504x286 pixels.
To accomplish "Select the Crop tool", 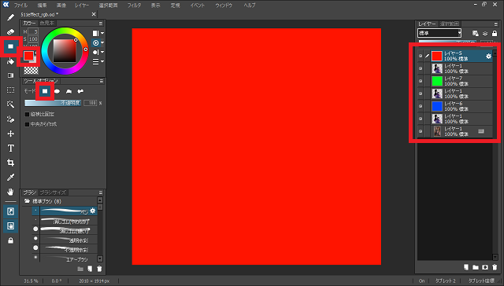I will point(10,163).
